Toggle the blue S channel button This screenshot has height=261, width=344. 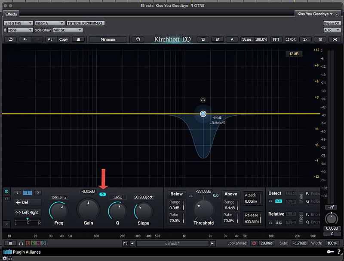coord(44,243)
